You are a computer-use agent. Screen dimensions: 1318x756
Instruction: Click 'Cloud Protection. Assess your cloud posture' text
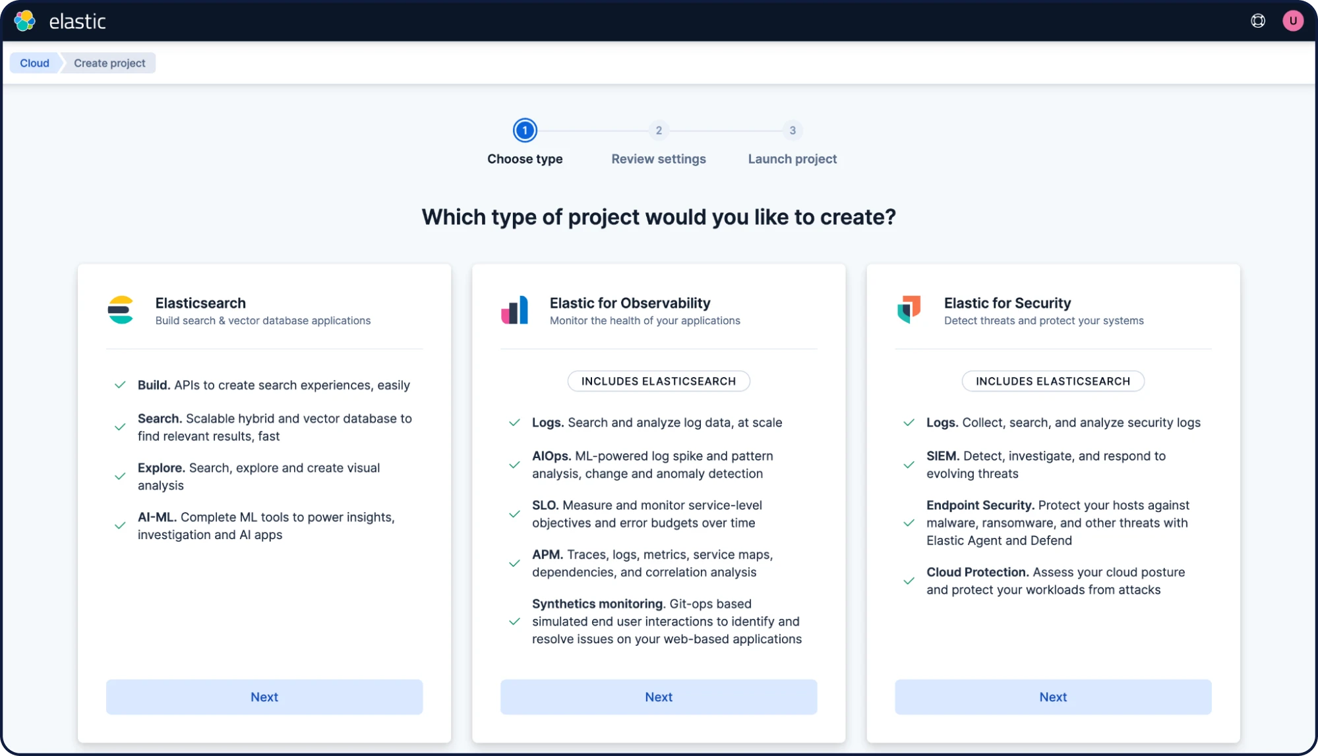pos(1056,581)
